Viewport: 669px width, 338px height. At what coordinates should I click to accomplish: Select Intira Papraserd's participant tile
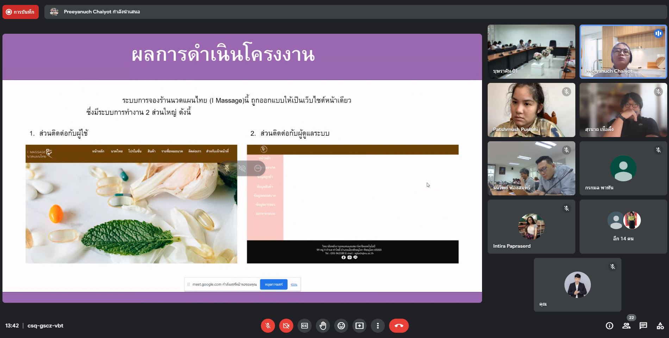(x=531, y=227)
